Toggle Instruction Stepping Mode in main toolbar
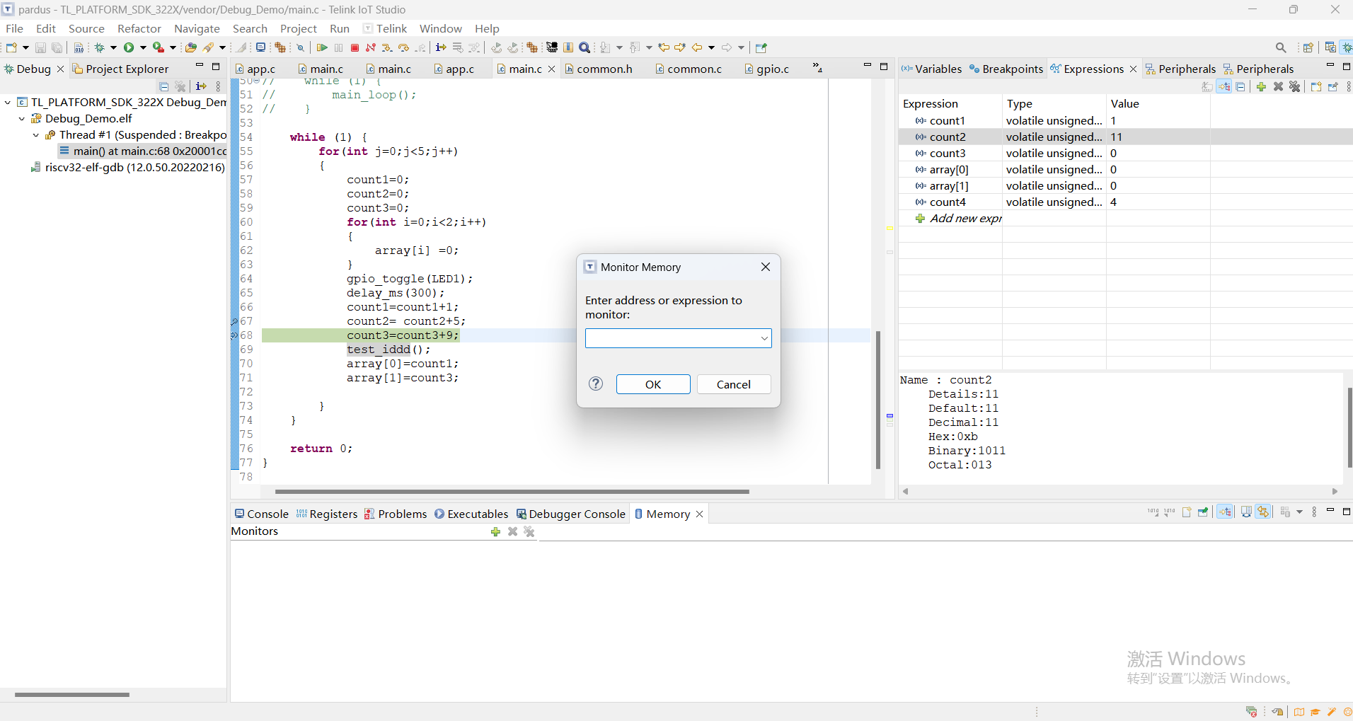This screenshot has width=1353, height=721. [440, 47]
